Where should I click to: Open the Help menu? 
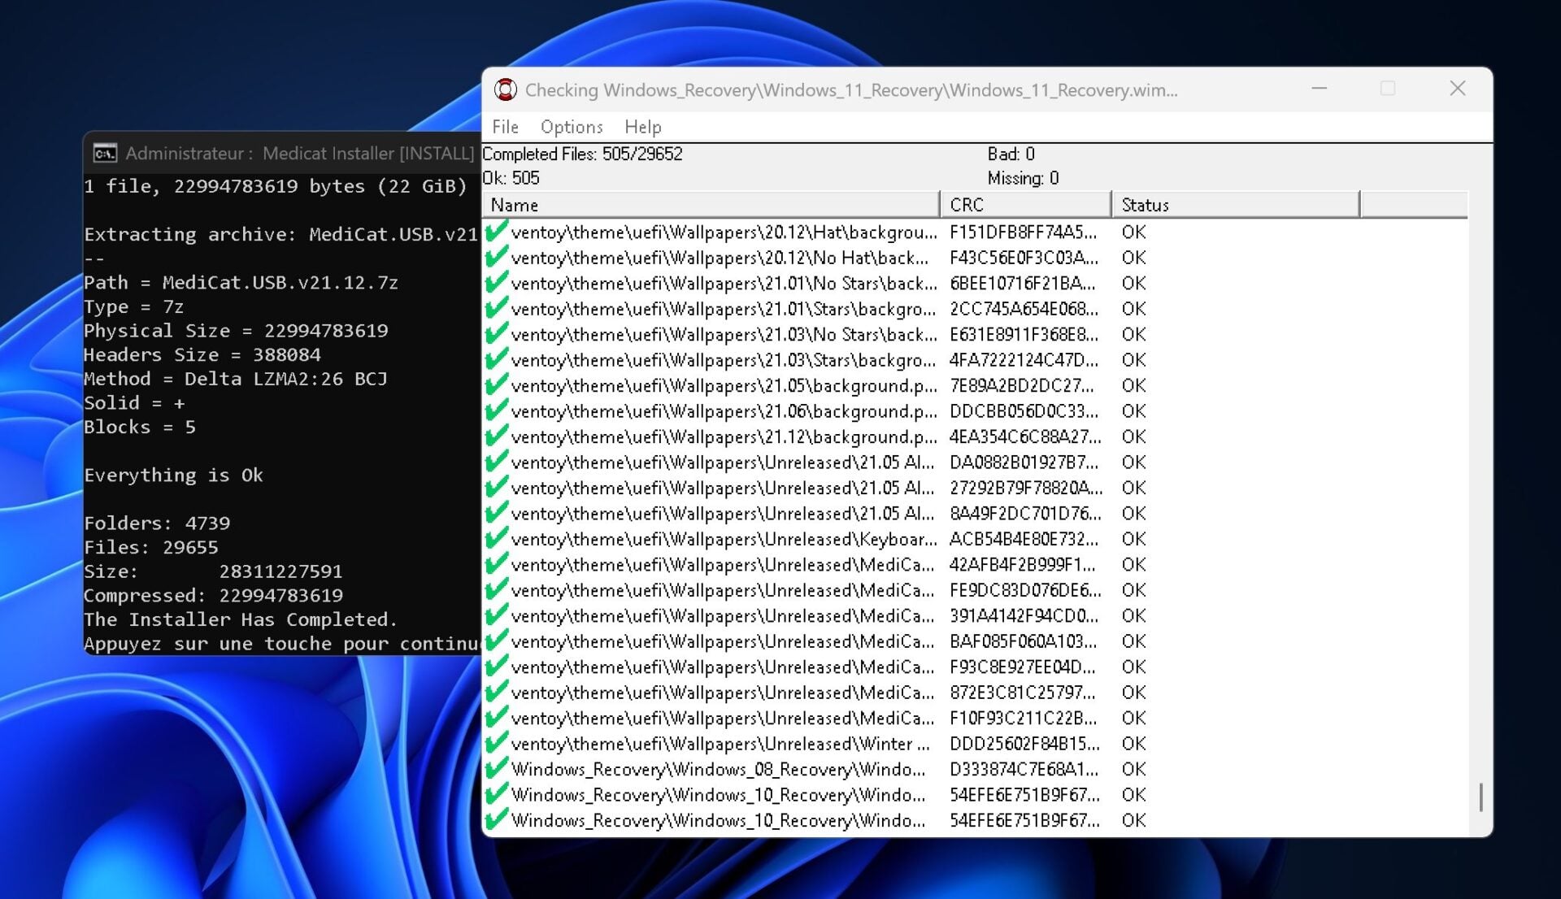click(642, 127)
